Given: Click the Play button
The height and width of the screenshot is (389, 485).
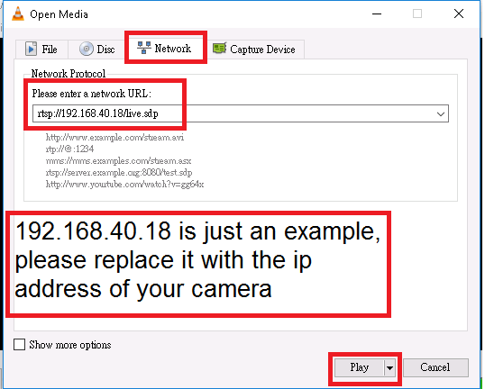Looking at the screenshot, I should (359, 367).
